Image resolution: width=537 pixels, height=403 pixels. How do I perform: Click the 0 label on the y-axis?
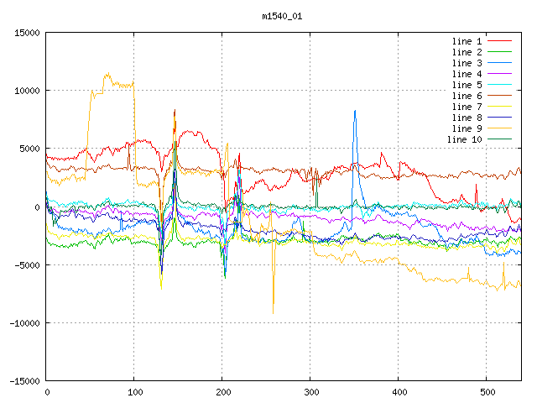(37, 207)
